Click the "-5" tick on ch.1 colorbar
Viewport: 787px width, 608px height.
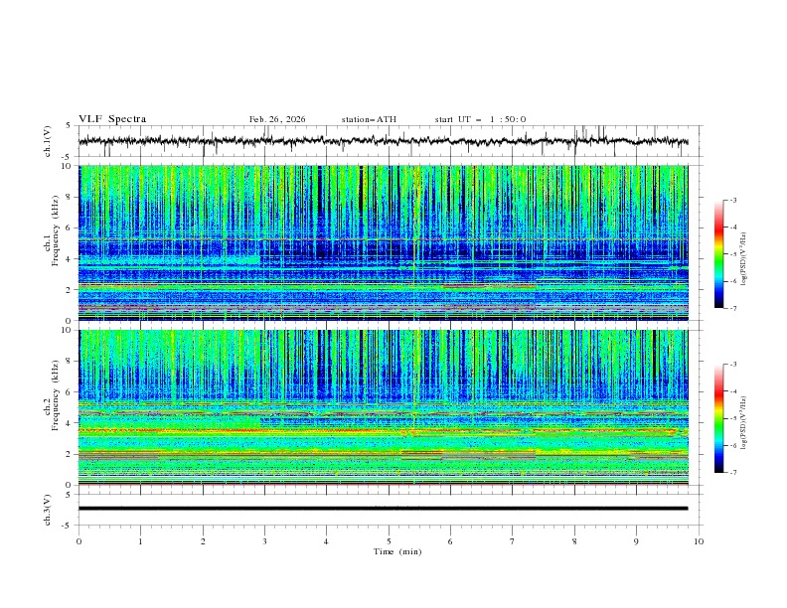(733, 254)
